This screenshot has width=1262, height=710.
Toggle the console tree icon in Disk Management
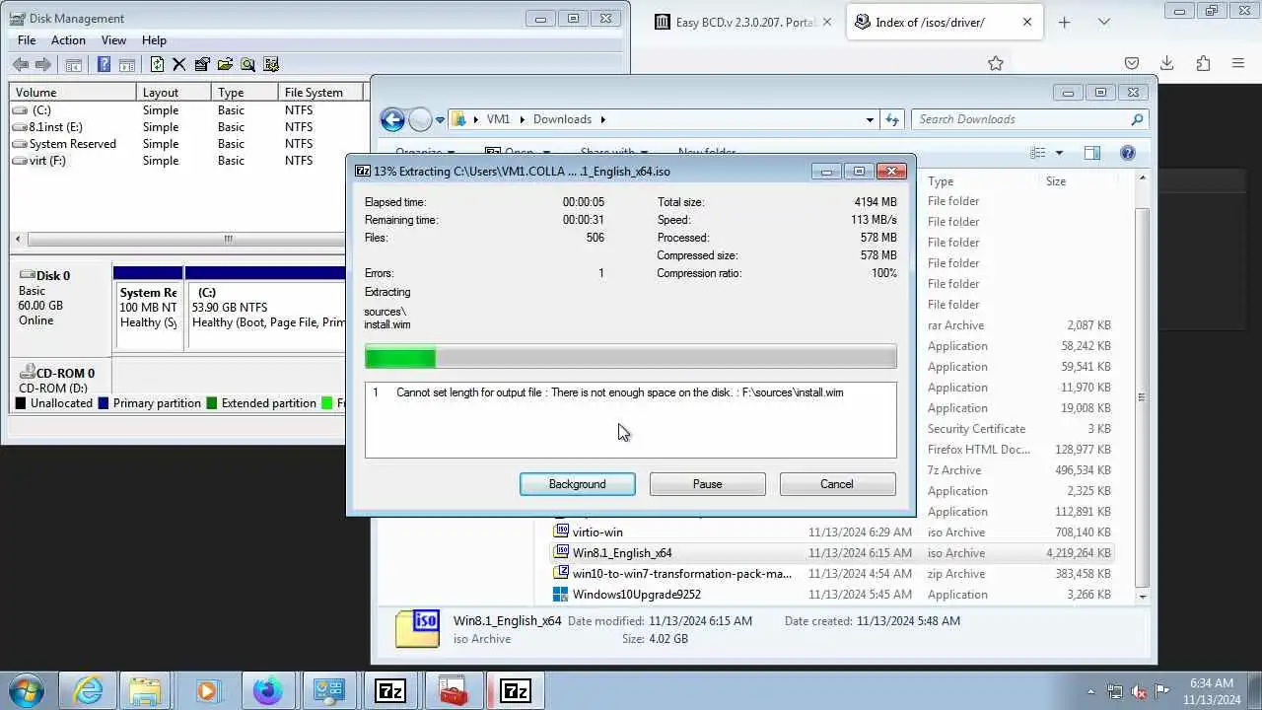coord(73,65)
